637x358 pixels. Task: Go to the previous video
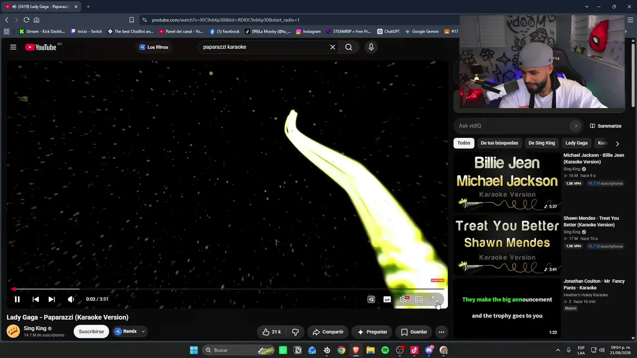pyautogui.click(x=35, y=299)
